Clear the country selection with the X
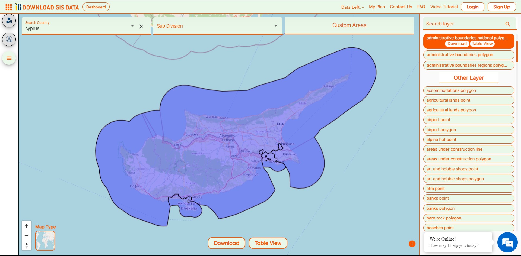 pyautogui.click(x=141, y=27)
